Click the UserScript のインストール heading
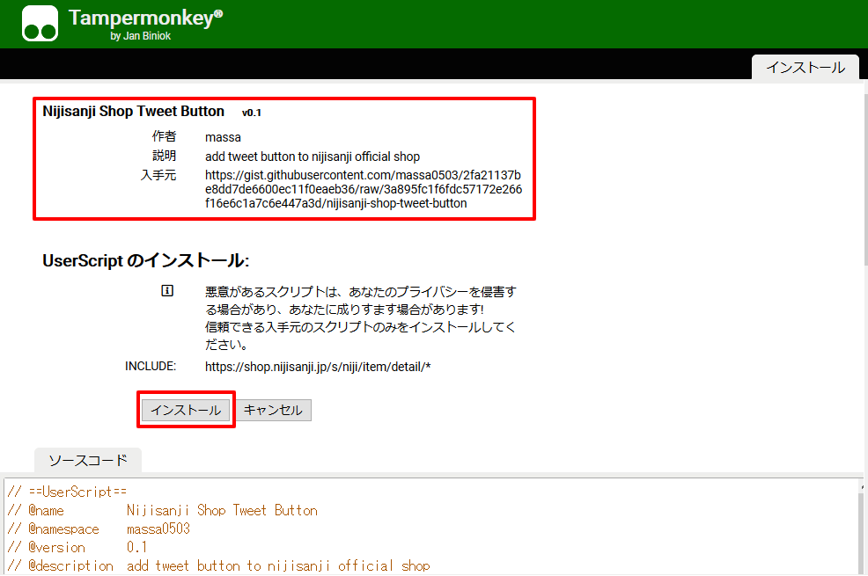Image resolution: width=868 pixels, height=576 pixels. 145,261
